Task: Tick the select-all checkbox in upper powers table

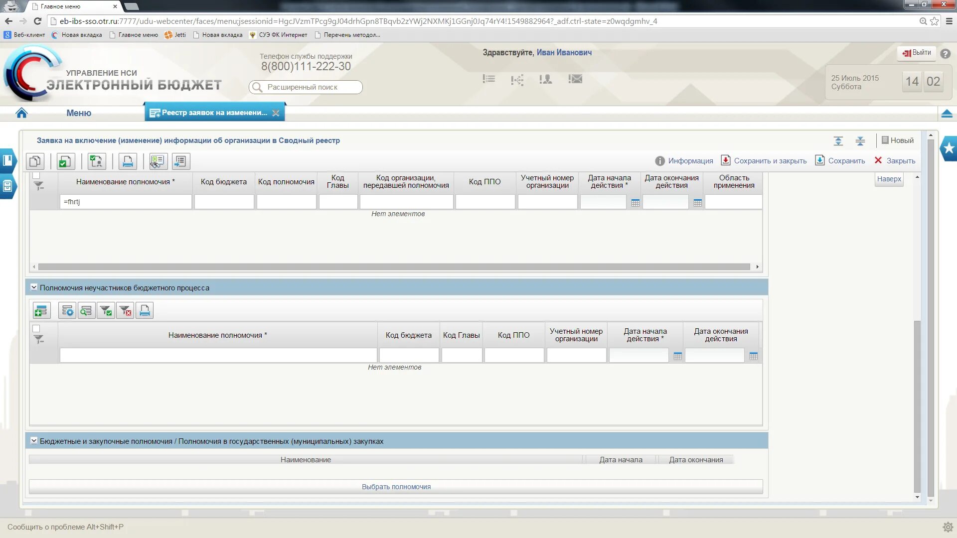Action: [x=36, y=176]
